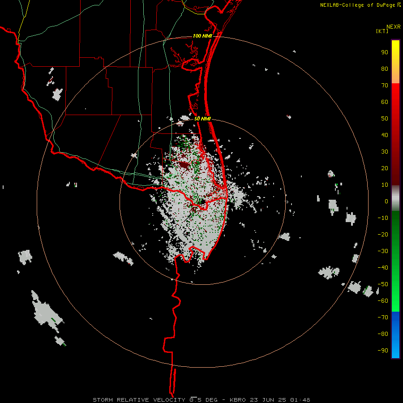Click the -40 knot scale label
Viewport: 403px width, 403px height.
click(x=383, y=268)
